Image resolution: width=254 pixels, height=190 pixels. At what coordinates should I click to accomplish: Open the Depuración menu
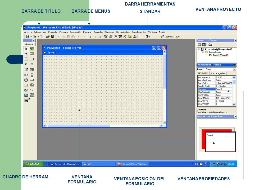pos(75,32)
